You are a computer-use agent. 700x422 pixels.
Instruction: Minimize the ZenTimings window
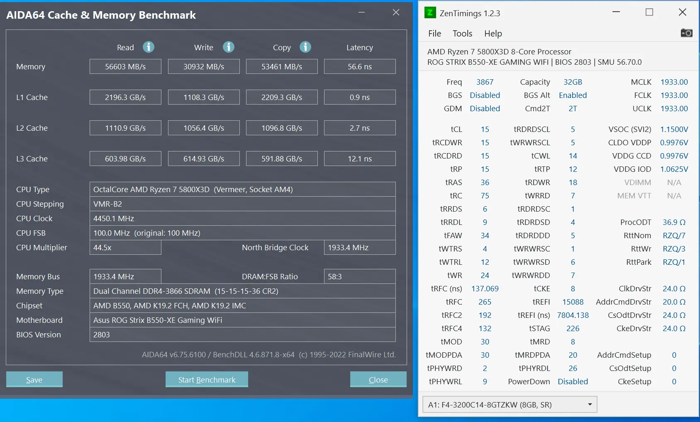point(616,12)
